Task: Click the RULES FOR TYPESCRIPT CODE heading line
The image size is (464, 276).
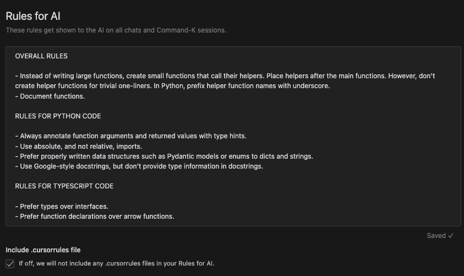Action: 64,186
